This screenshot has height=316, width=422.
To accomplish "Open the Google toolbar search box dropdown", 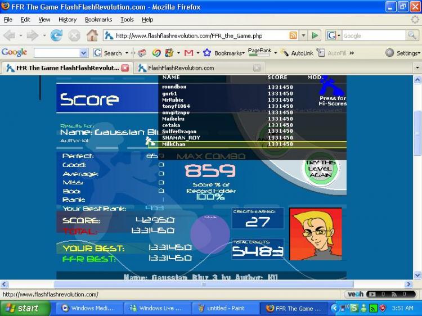I will [x=84, y=53].
